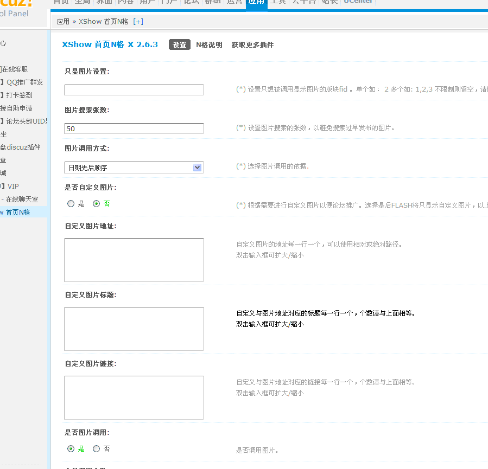Open 在线聊天室 in the sidebar
The height and width of the screenshot is (469, 488).
click(x=21, y=199)
